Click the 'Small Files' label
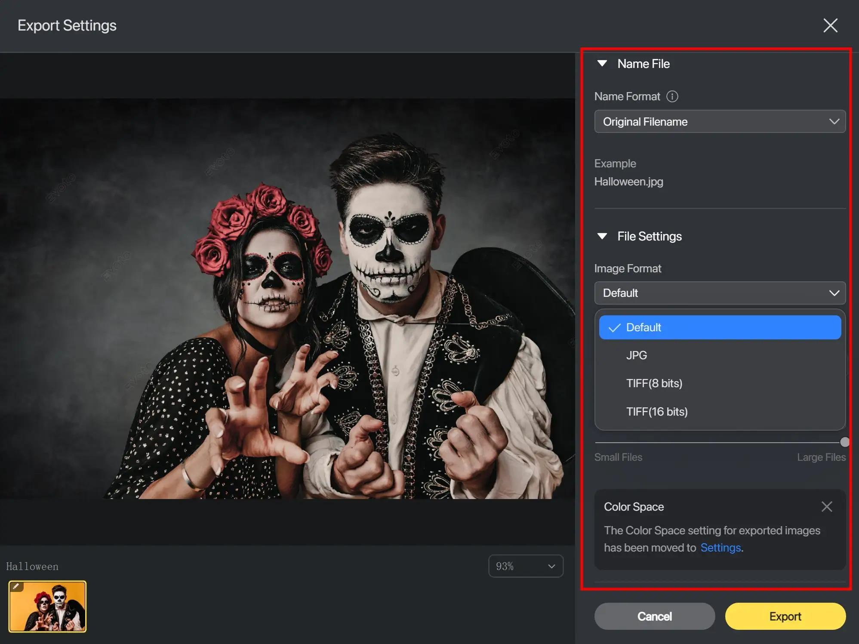The image size is (859, 644). 618,457
